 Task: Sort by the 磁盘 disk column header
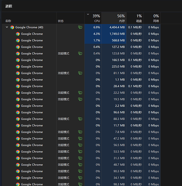coord(135,18)
